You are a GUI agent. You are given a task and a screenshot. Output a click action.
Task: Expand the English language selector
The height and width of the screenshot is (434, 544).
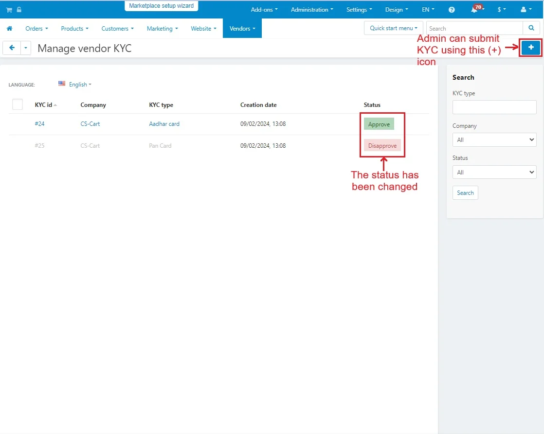[x=75, y=85]
